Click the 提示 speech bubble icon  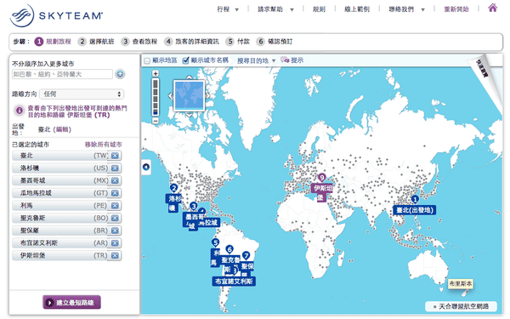(x=285, y=60)
